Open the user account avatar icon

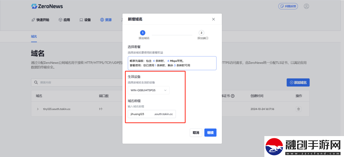(306, 6)
